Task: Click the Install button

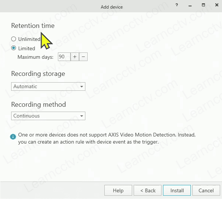Action: [177, 190]
